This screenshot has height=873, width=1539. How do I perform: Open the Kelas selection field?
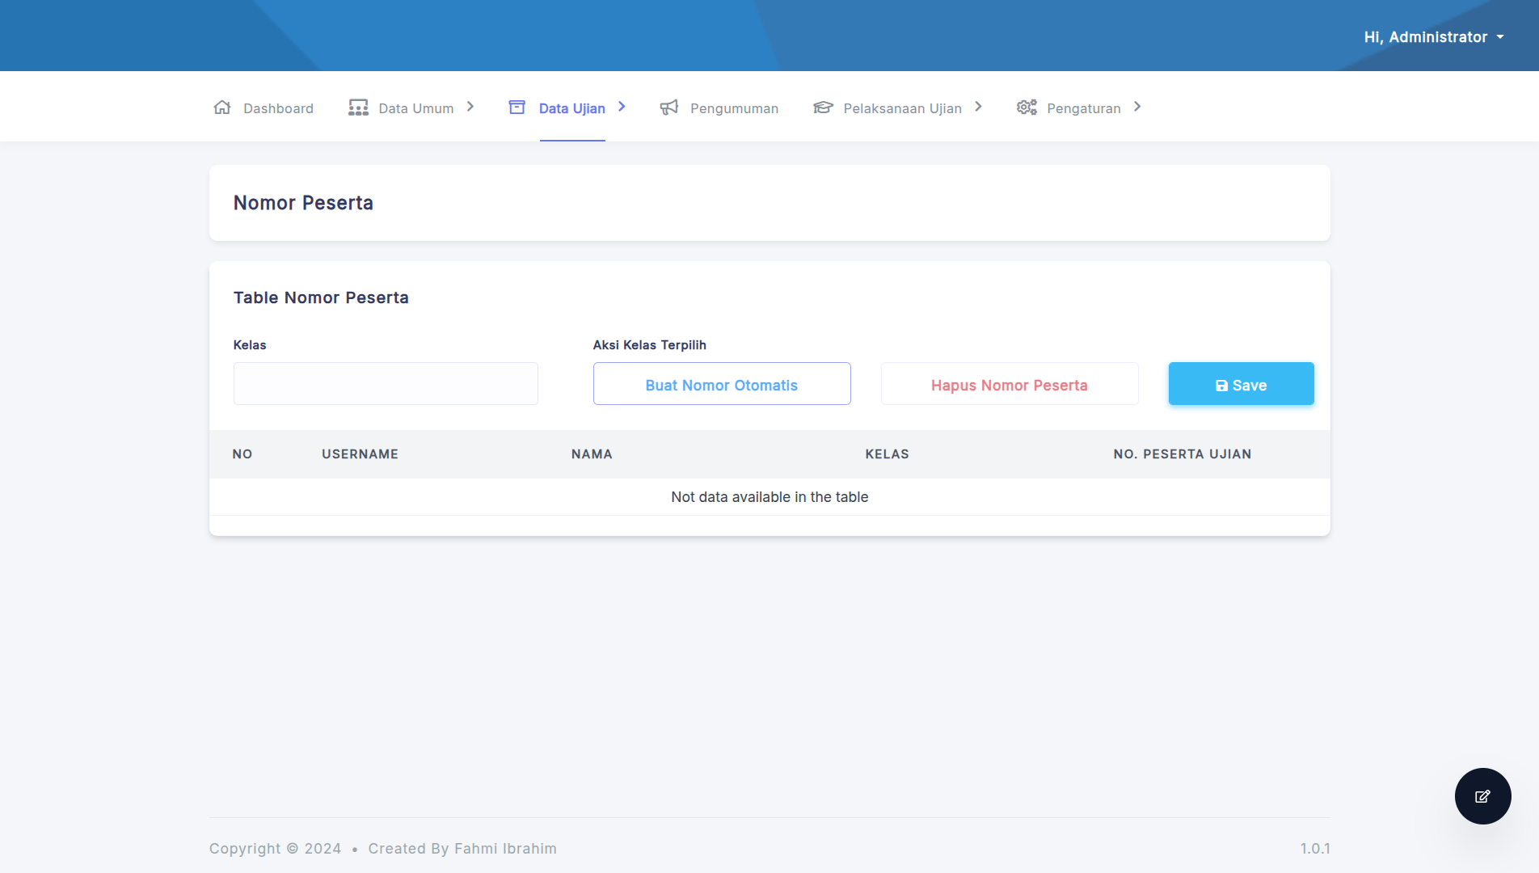[386, 384]
